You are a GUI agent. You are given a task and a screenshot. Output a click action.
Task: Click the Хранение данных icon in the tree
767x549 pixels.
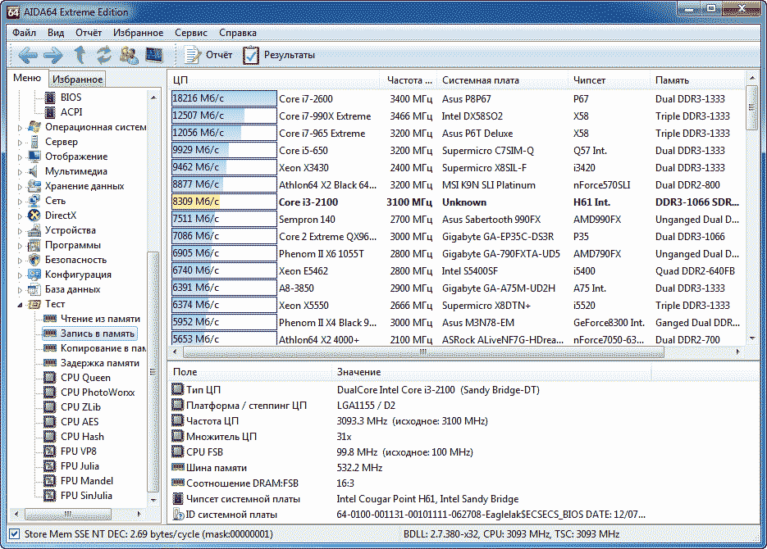pos(34,186)
